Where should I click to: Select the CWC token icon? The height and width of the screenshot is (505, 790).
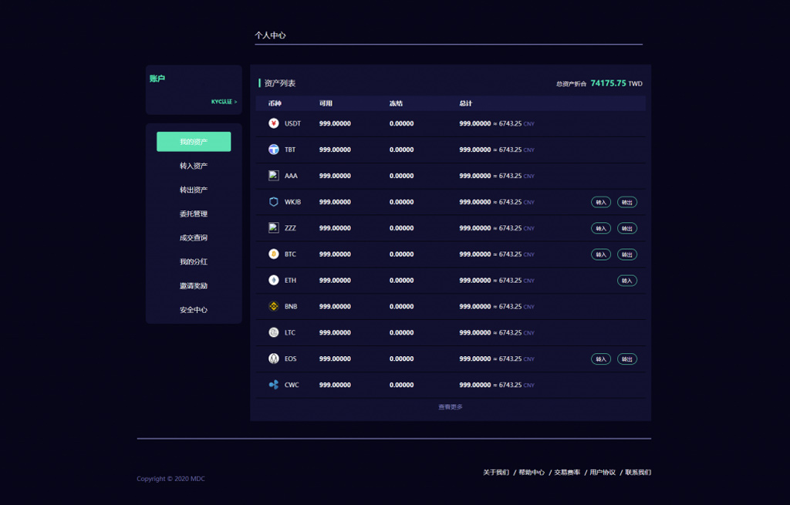pos(274,385)
